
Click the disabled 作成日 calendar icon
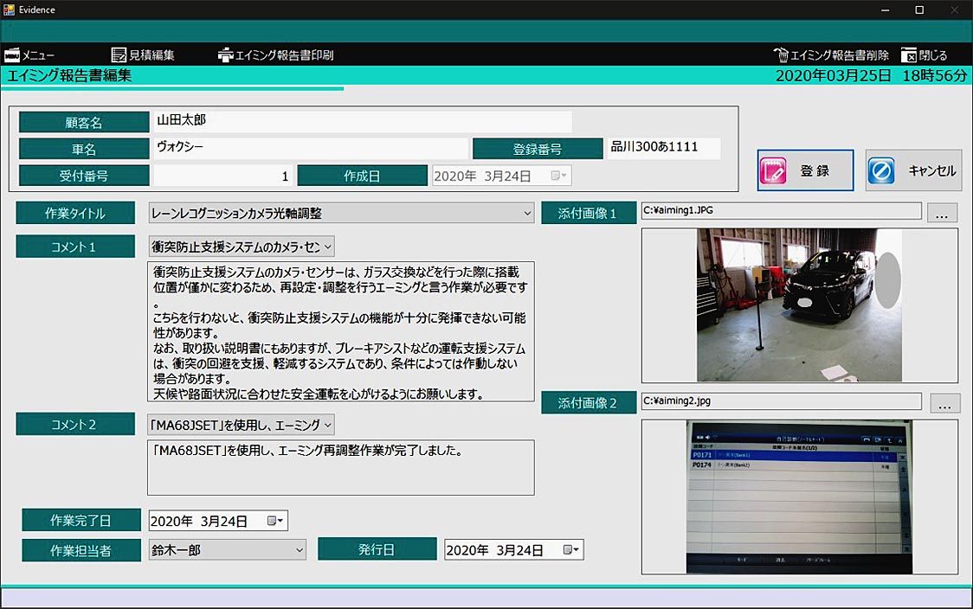tap(558, 176)
